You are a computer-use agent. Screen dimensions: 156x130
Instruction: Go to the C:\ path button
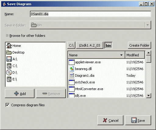click(71, 45)
